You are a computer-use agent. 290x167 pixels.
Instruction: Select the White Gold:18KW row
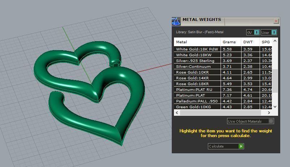(x=223, y=55)
